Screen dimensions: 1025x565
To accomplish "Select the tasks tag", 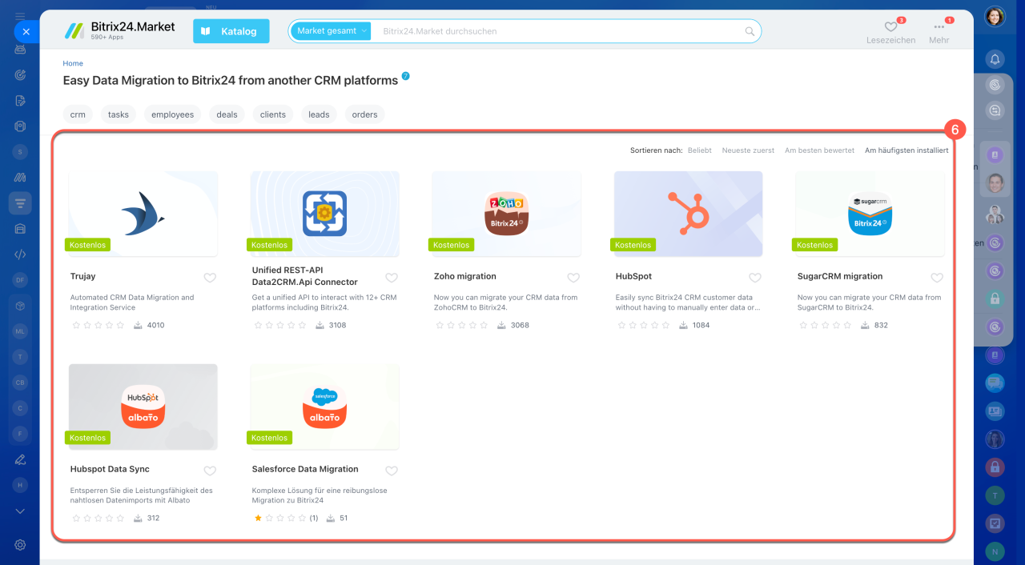I will point(119,114).
